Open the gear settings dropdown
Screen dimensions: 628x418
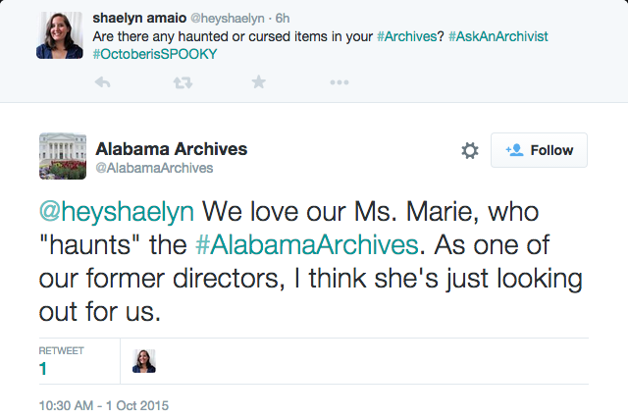point(470,150)
